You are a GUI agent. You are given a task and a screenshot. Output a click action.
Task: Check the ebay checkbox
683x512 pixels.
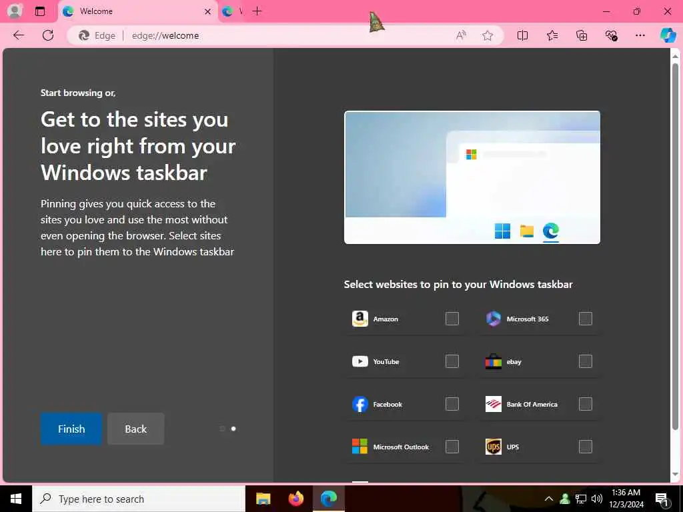tap(586, 361)
